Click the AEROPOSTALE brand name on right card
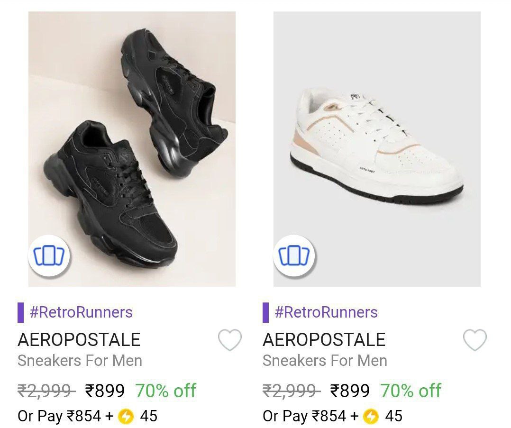The image size is (511, 428). click(x=325, y=339)
